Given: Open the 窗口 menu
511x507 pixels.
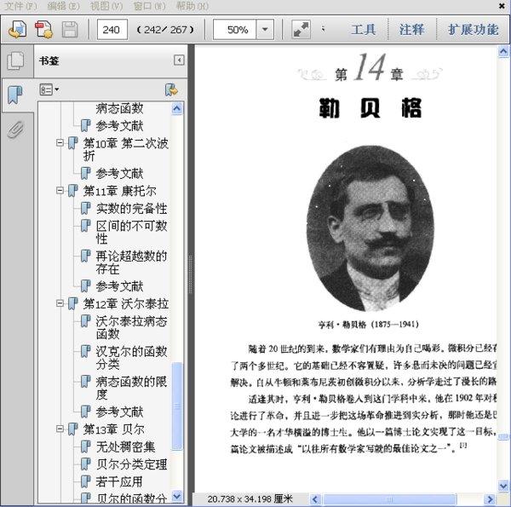Looking at the screenshot, I should [149, 6].
